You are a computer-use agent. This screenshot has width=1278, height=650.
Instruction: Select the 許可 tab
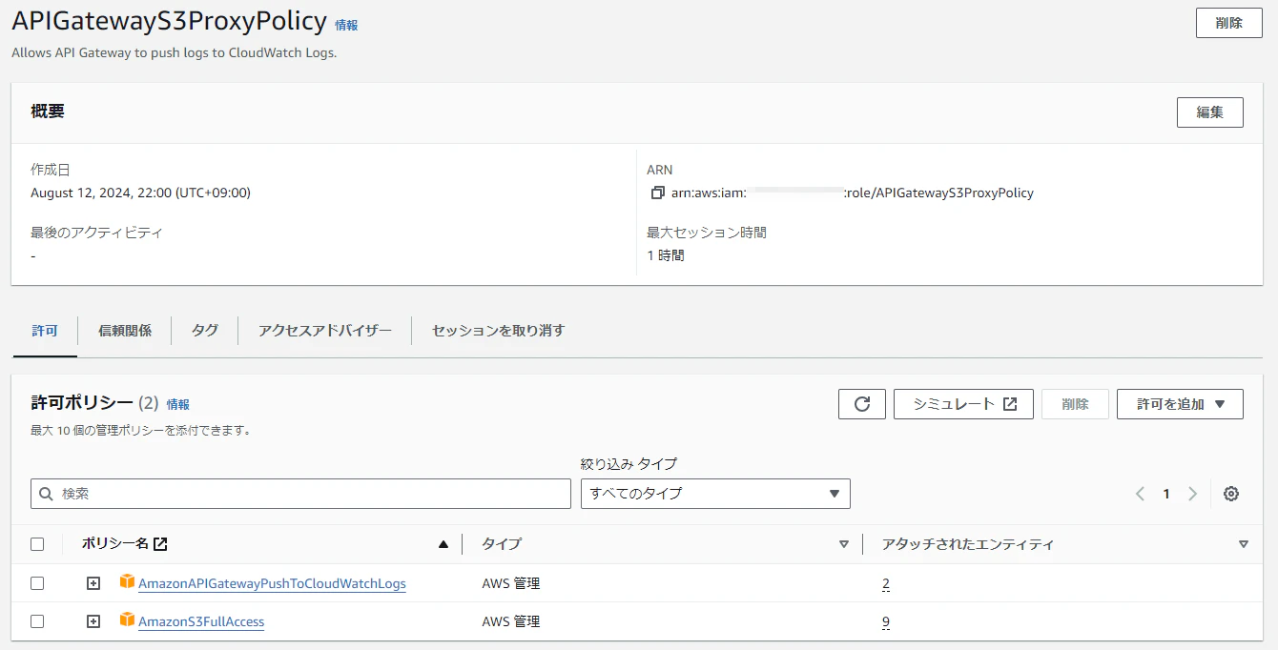(45, 331)
